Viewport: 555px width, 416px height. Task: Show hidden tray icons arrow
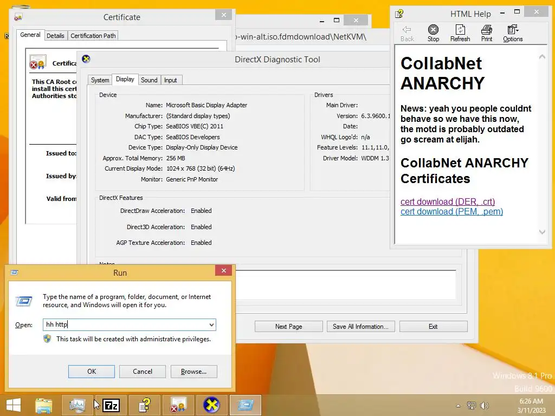tap(458, 406)
